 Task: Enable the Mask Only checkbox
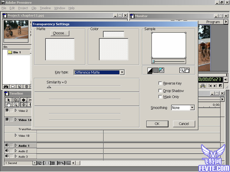coord(160,97)
